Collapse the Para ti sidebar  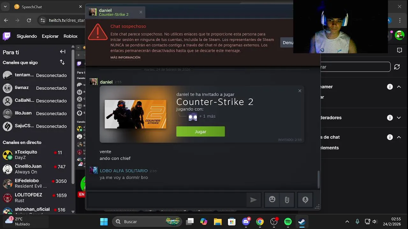click(x=63, y=52)
